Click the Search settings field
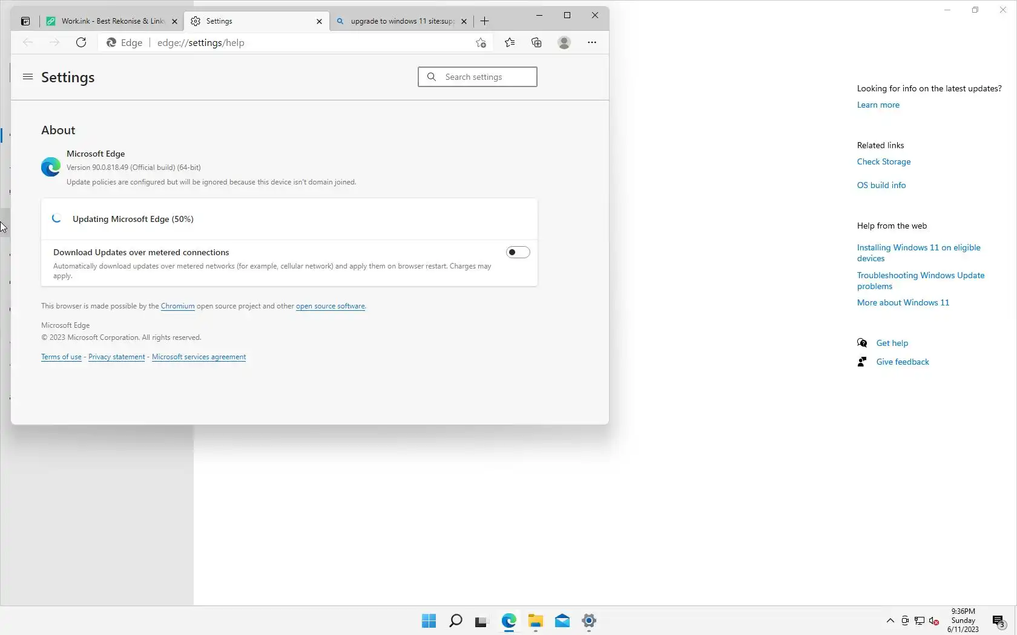Image resolution: width=1017 pixels, height=635 pixels. pos(477,77)
